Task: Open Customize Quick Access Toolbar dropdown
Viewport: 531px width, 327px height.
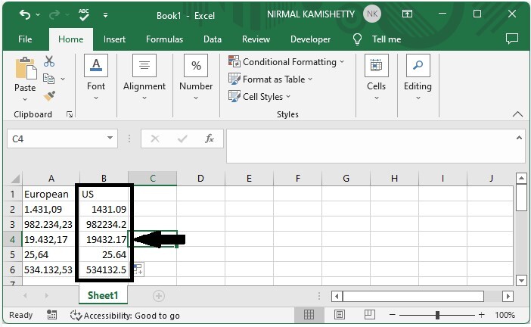Action: tap(106, 15)
